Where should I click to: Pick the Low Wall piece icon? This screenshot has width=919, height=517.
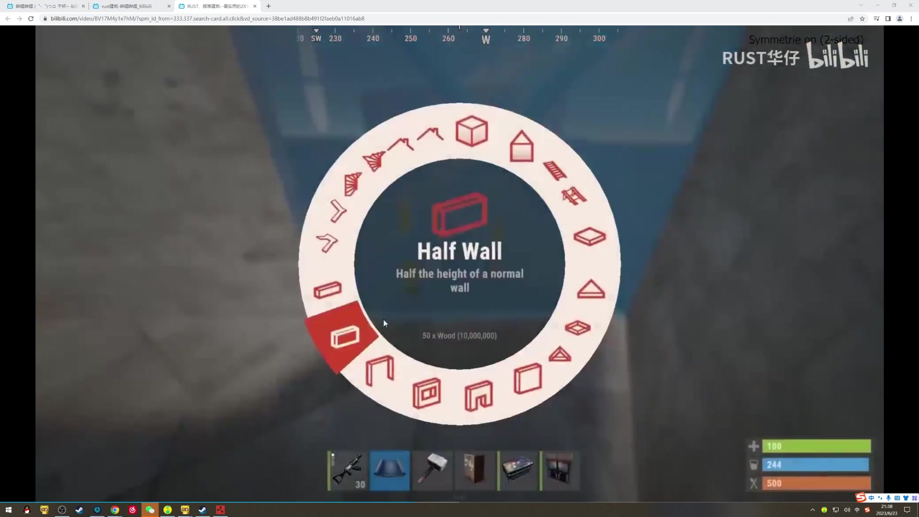click(327, 290)
